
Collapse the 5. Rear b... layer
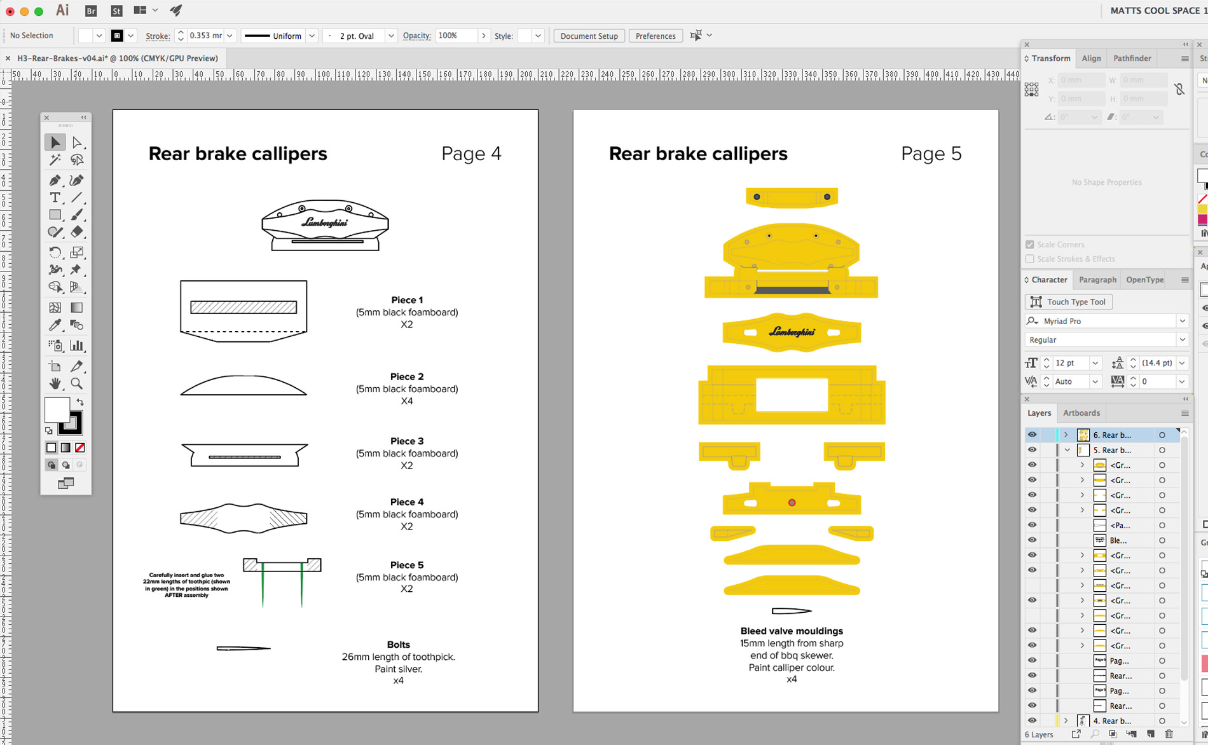coord(1067,449)
